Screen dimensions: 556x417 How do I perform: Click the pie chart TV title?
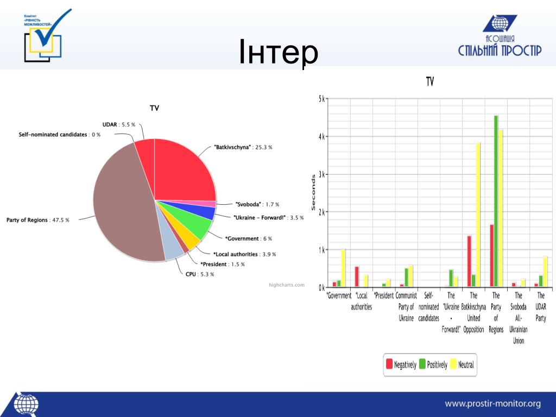154,108
